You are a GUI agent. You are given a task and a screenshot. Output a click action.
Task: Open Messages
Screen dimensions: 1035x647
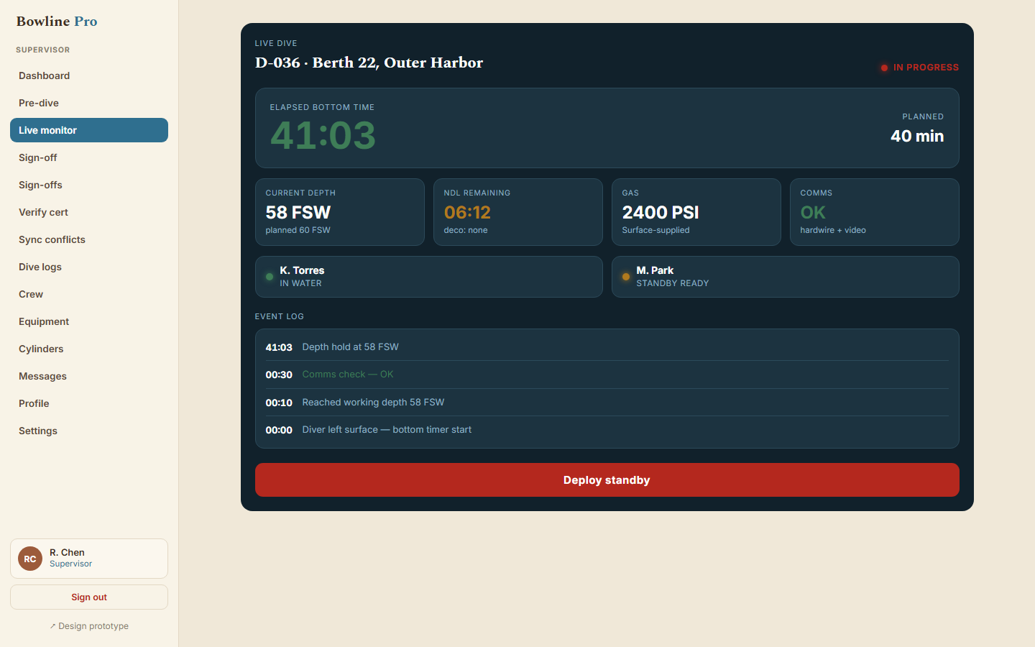[x=89, y=376]
